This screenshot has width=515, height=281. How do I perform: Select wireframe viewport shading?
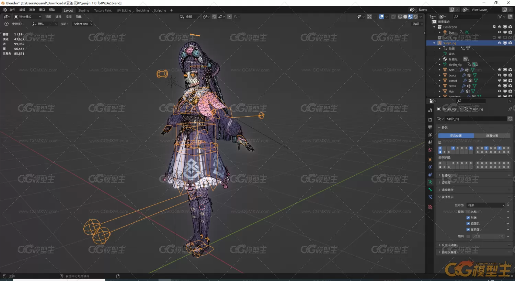400,16
